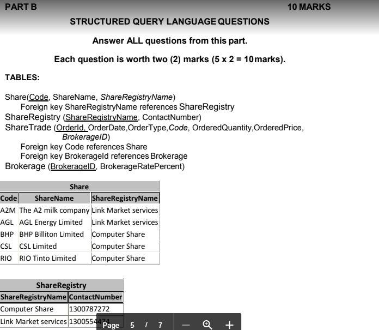Click the 'ShareRegistry' table title
Viewport: 379px width, 330px height.
[x=61, y=285]
